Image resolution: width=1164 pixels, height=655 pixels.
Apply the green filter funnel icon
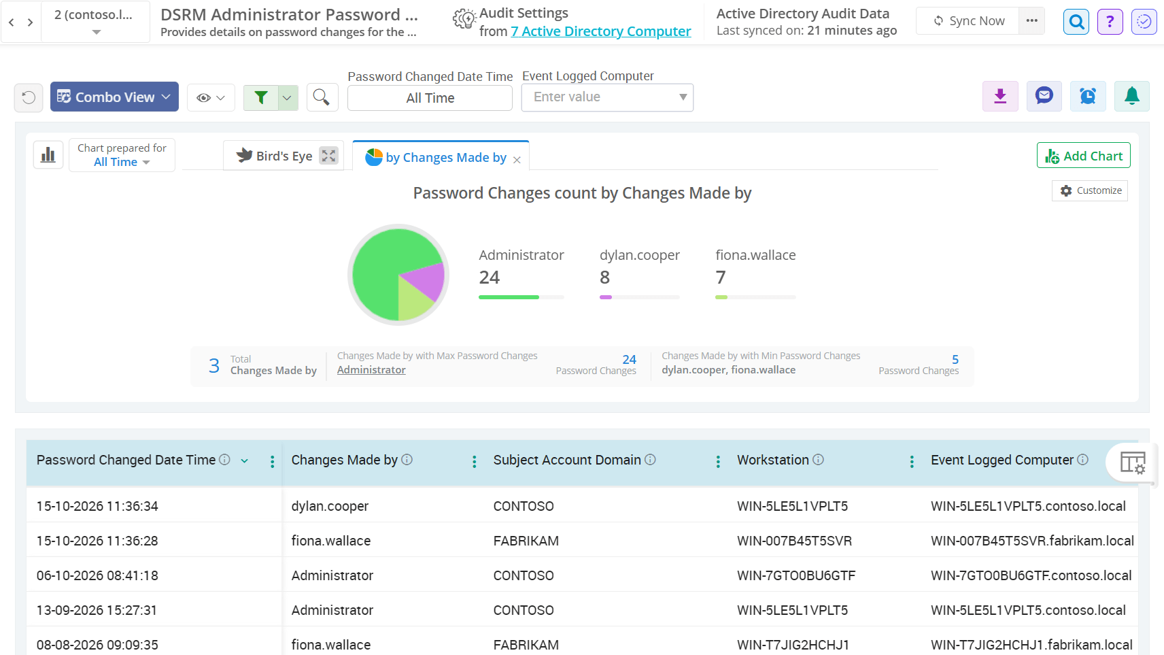(261, 97)
